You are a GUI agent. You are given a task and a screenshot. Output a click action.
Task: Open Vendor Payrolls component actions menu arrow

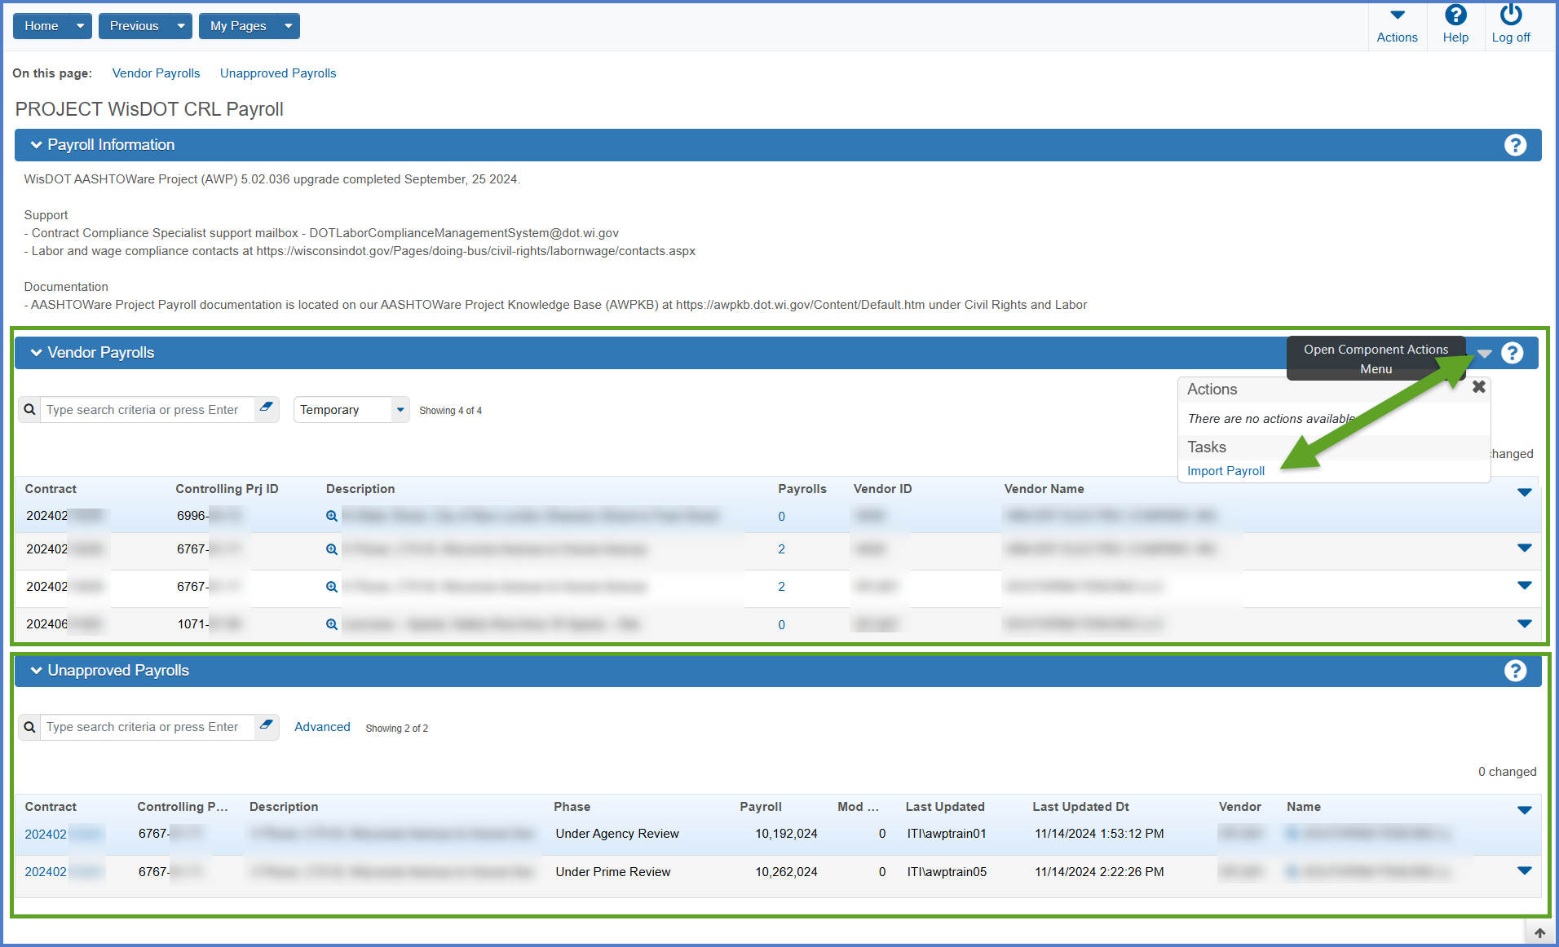1484,354
